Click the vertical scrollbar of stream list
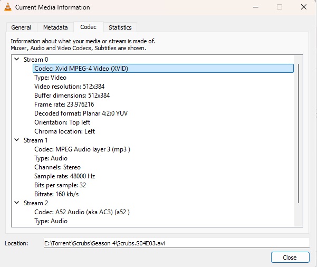The width and height of the screenshot is (318, 267). click(x=298, y=133)
